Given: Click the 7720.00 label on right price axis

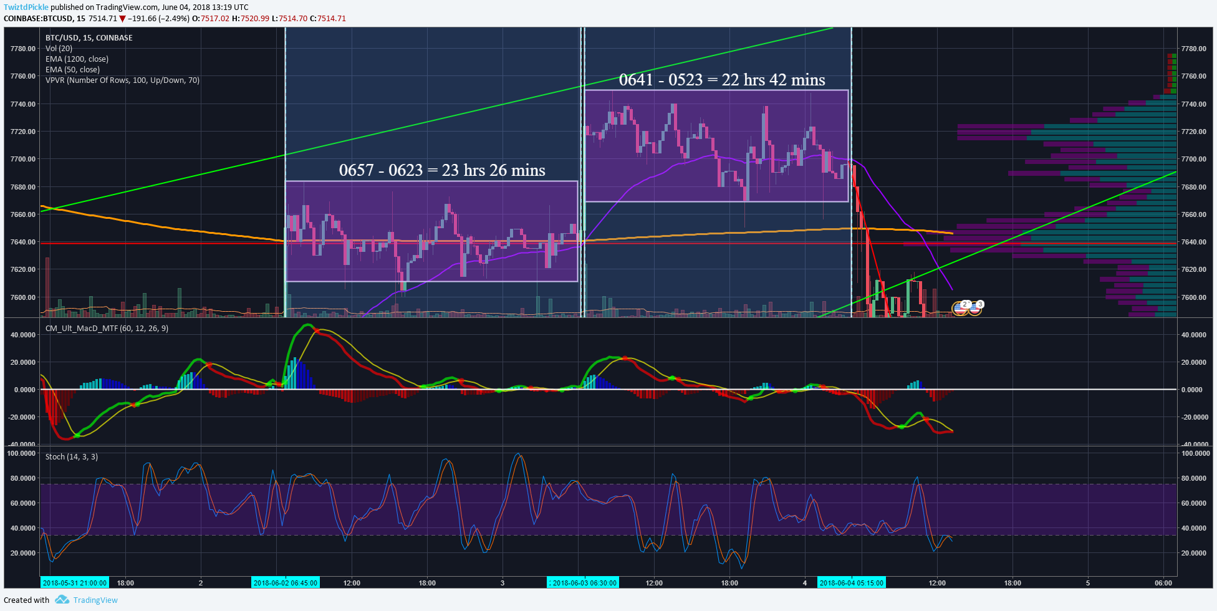Looking at the screenshot, I should click(x=1193, y=132).
